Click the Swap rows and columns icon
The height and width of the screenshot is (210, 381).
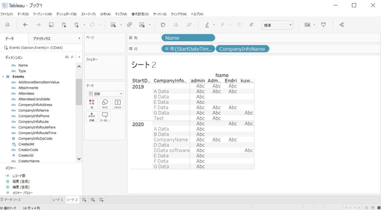click(163, 25)
